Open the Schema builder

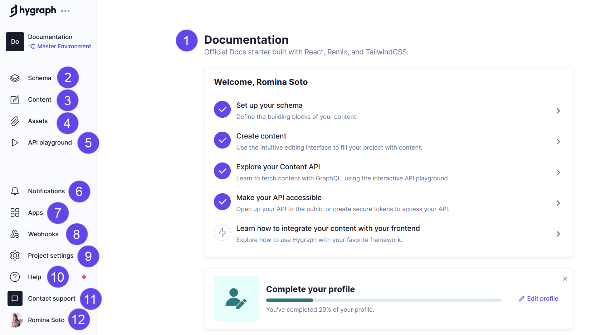pyautogui.click(x=39, y=78)
